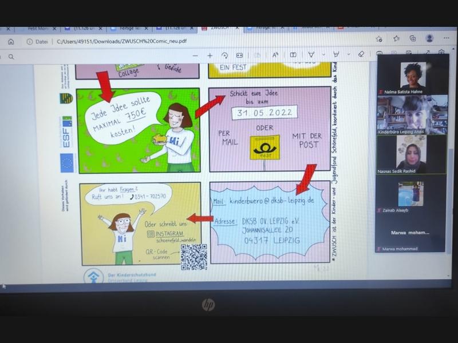Open the PDF search magnifier
The image size is (458, 343).
point(11,56)
